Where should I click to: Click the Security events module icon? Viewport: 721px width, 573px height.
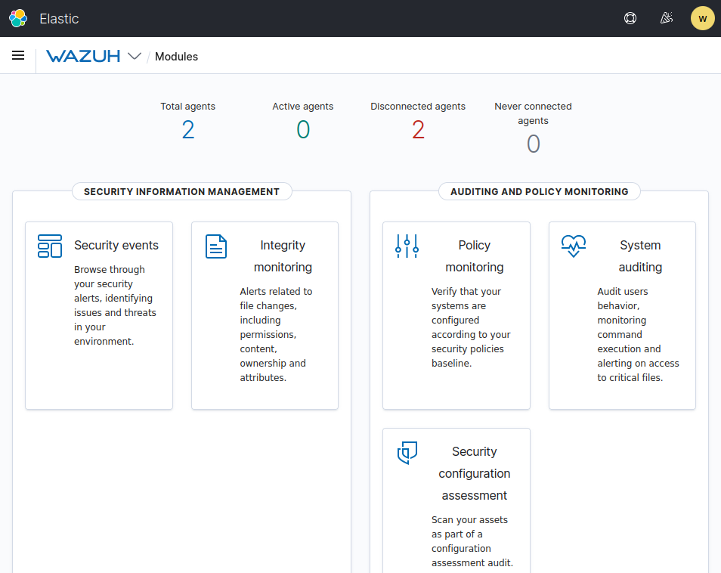[x=49, y=246]
